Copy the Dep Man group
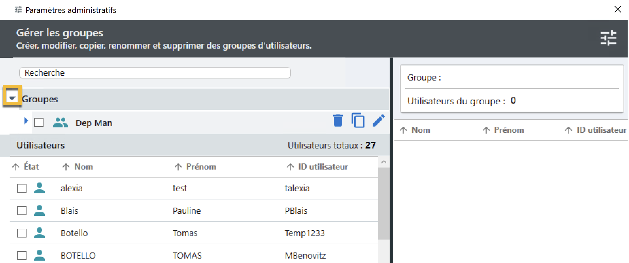Screen dimensions: 629x263 358,121
